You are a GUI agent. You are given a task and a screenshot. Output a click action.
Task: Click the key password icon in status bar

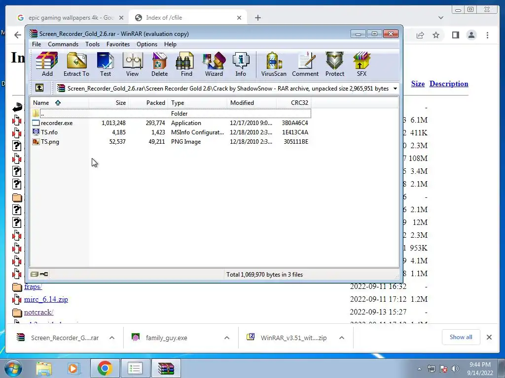tap(44, 274)
